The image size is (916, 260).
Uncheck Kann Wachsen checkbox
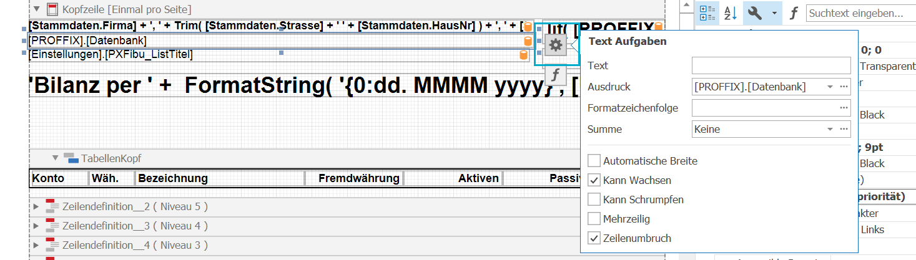(x=594, y=180)
